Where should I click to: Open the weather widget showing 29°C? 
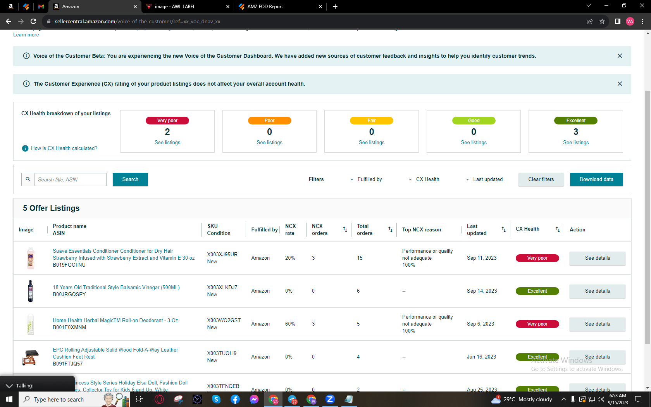pyautogui.click(x=522, y=399)
